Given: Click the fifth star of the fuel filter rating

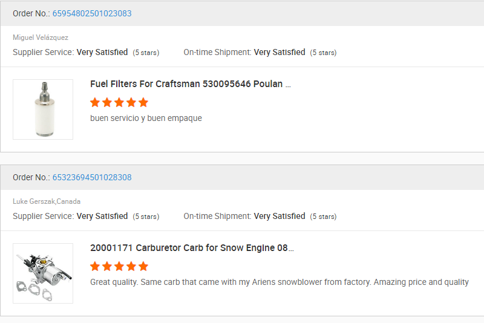Looking at the screenshot, I should click(x=143, y=102).
